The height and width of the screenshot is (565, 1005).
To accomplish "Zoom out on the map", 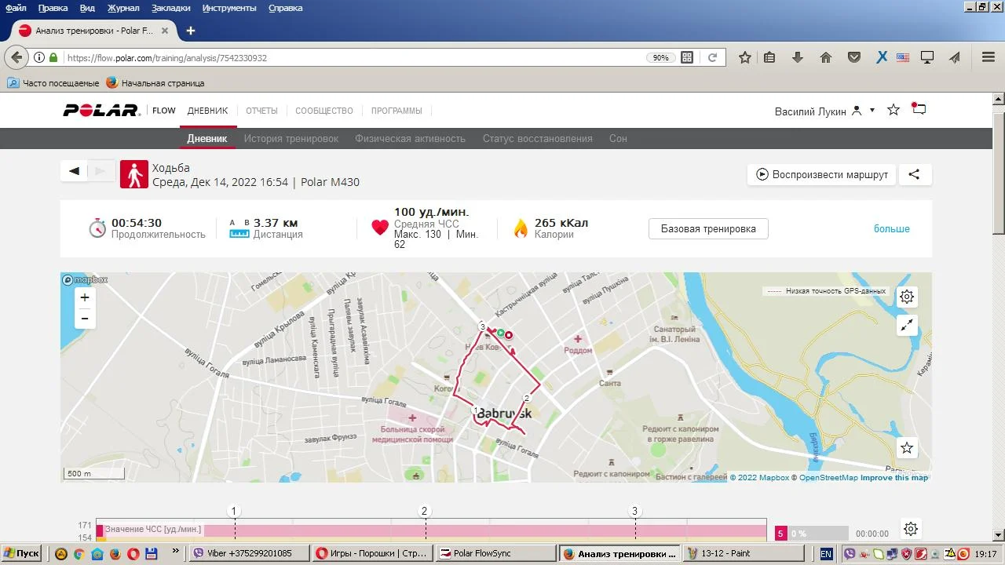I will point(85,319).
